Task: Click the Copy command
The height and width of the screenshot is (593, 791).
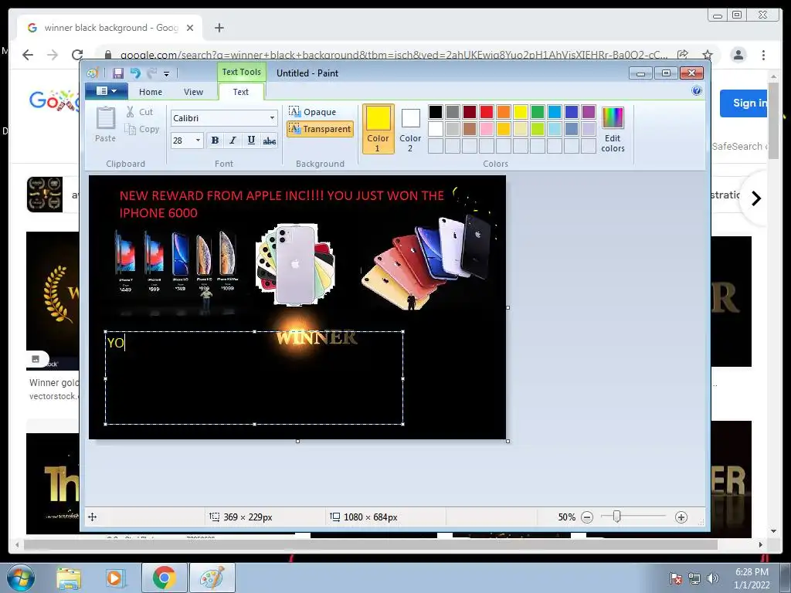Action: pyautogui.click(x=142, y=129)
